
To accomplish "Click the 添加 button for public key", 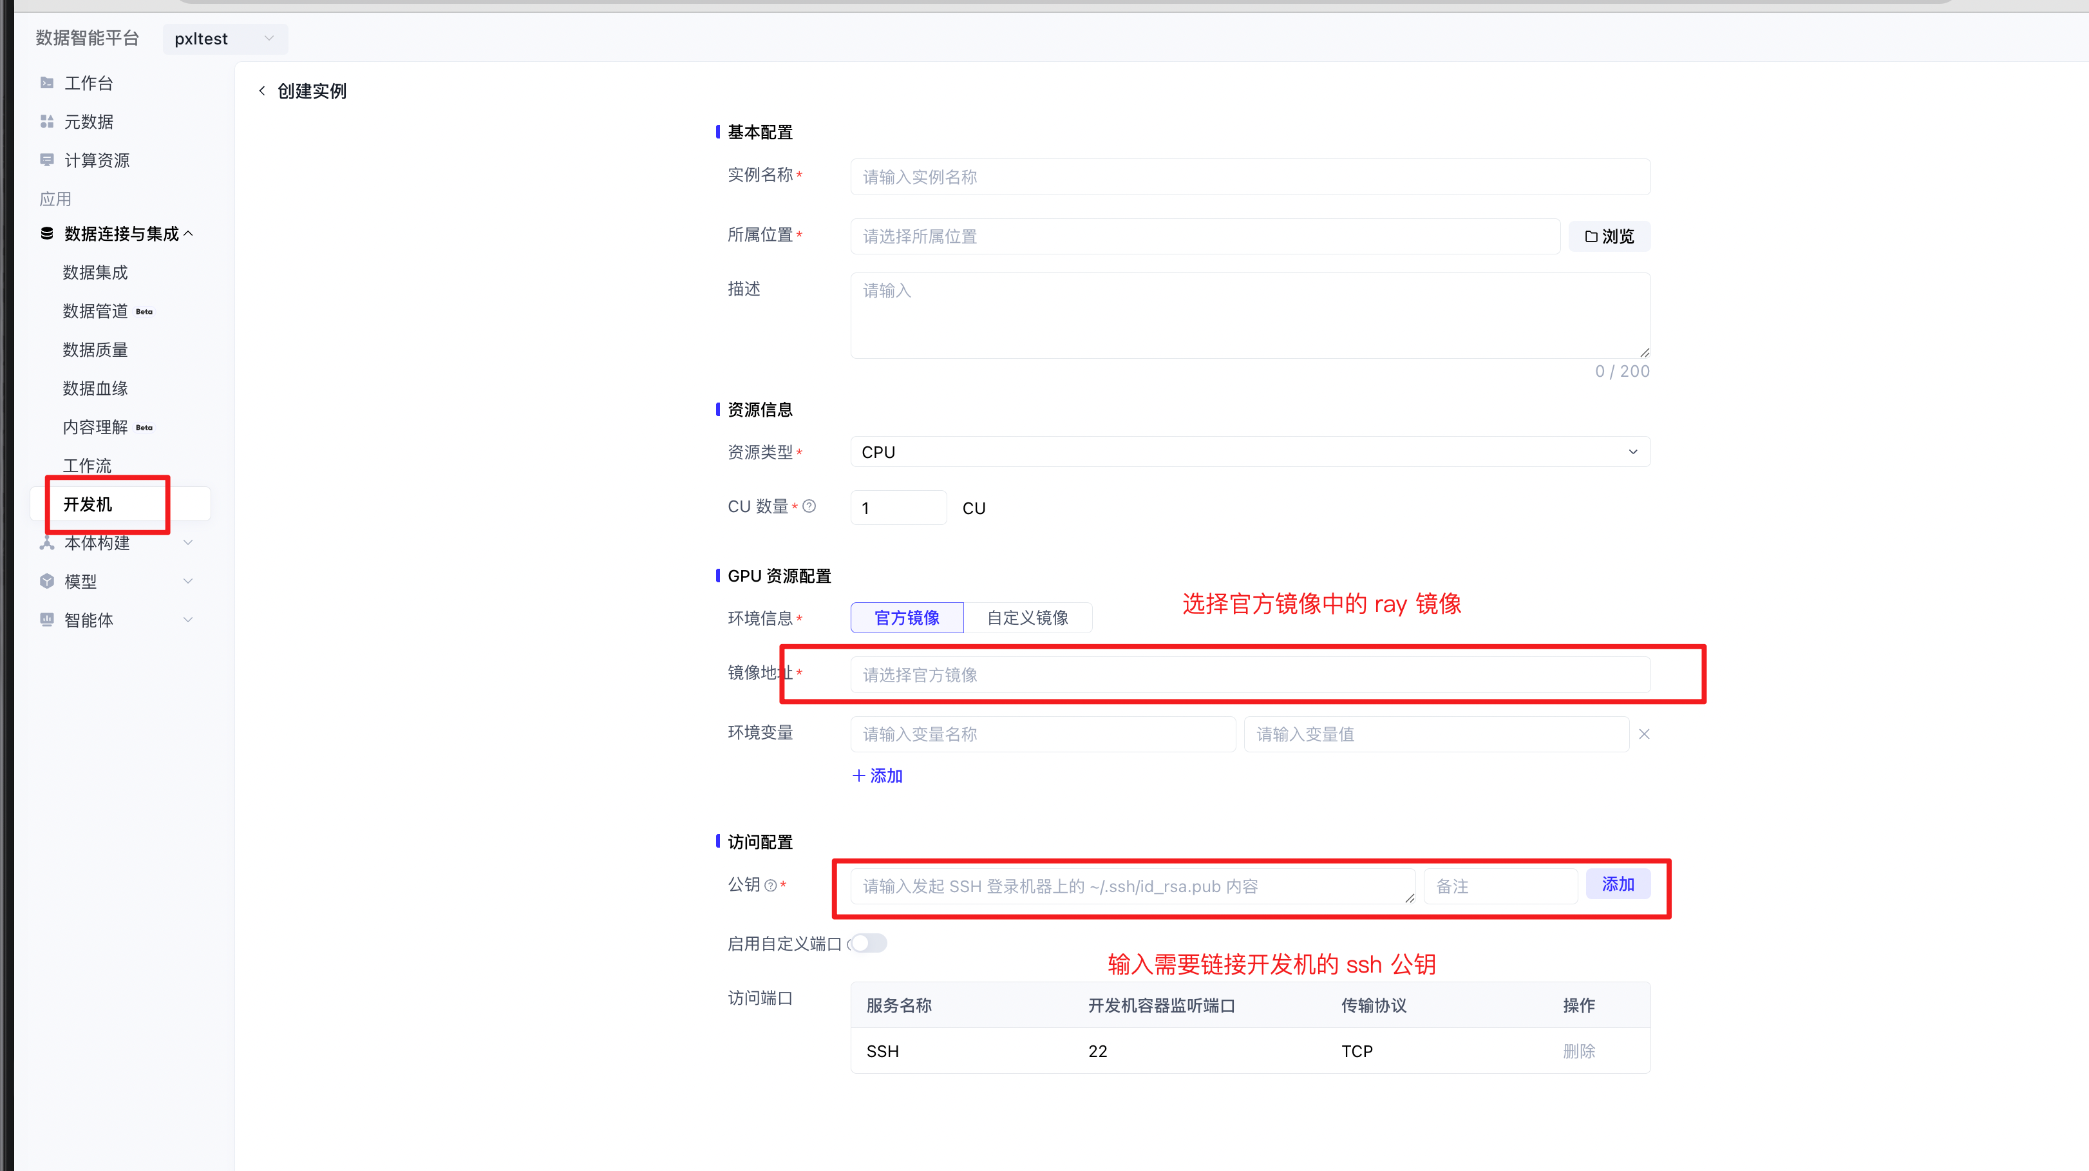I will click(x=1618, y=884).
